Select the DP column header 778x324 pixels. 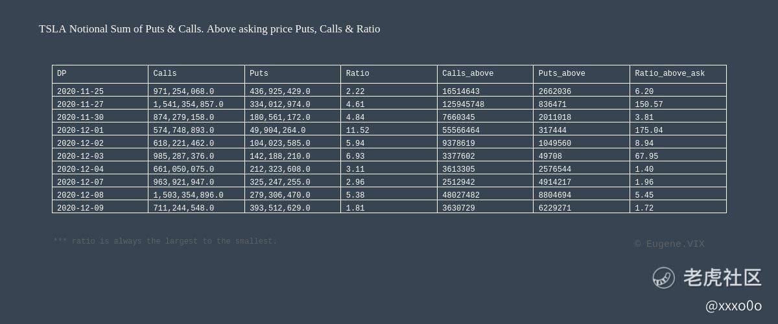click(x=100, y=74)
